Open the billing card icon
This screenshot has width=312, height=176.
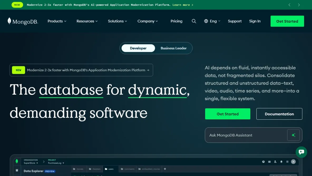pos(269,162)
